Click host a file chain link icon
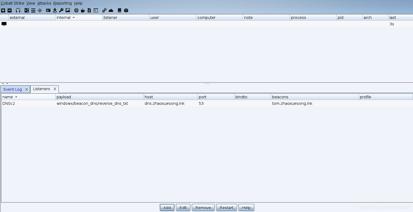 (104, 10)
